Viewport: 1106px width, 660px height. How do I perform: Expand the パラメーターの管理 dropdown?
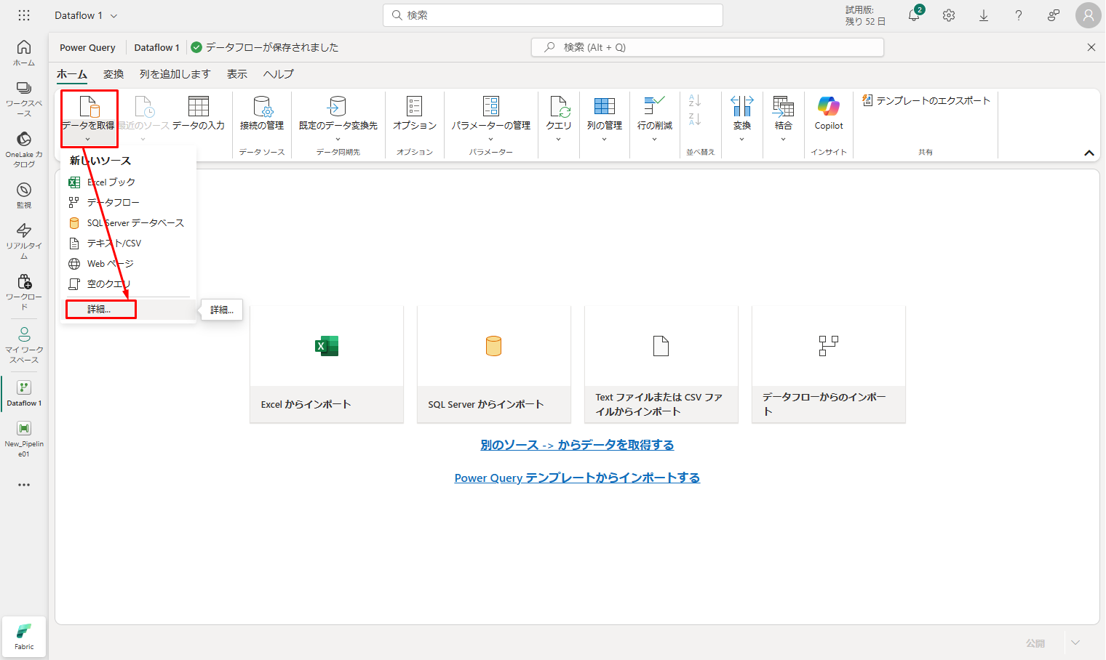491,139
